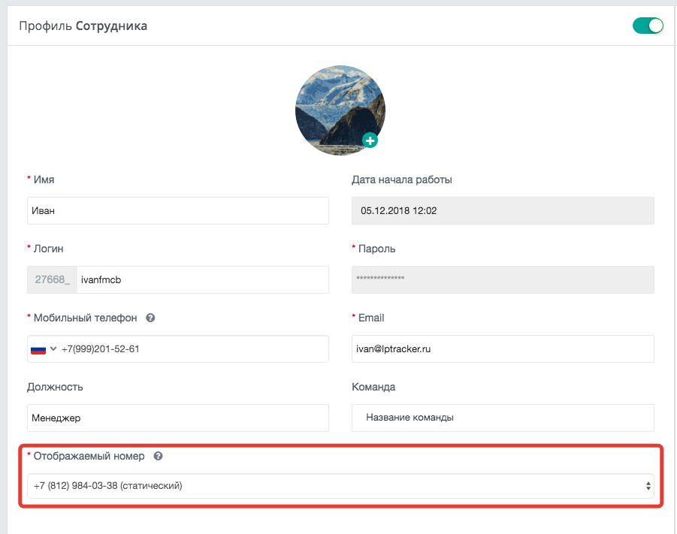Click the Команда field Название команды
Image resolution: width=677 pixels, height=534 pixels.
coord(503,418)
